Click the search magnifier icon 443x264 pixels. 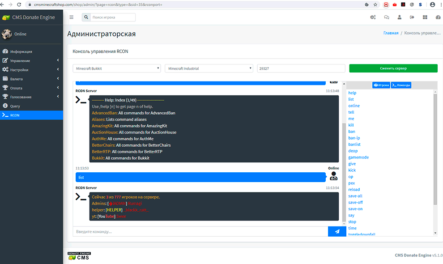tap(85, 17)
